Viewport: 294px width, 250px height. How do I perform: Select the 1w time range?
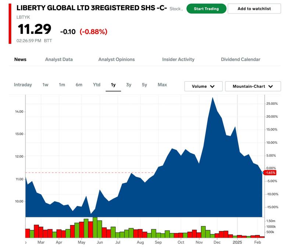point(45,85)
